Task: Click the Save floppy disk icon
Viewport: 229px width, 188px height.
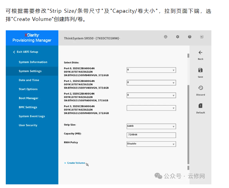Action: [200, 70]
